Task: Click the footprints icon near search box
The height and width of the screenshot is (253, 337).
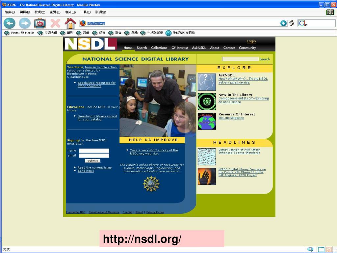Action: click(292, 23)
